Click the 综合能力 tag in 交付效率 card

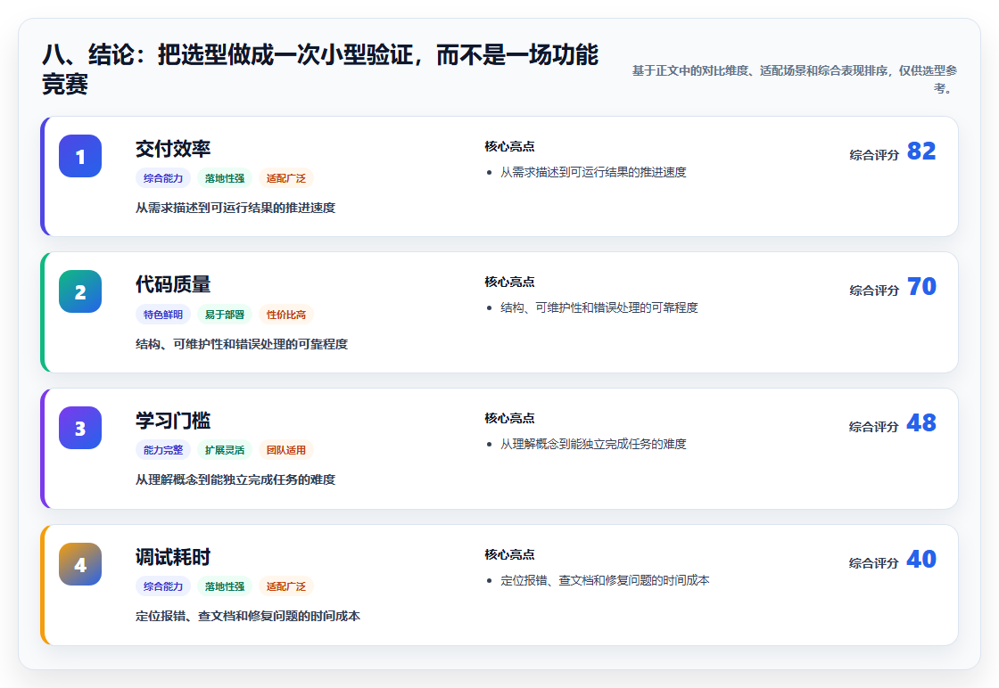(x=163, y=178)
